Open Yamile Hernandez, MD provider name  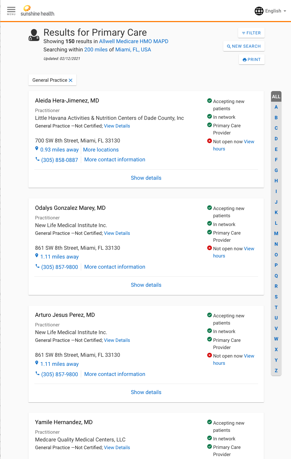click(x=64, y=422)
